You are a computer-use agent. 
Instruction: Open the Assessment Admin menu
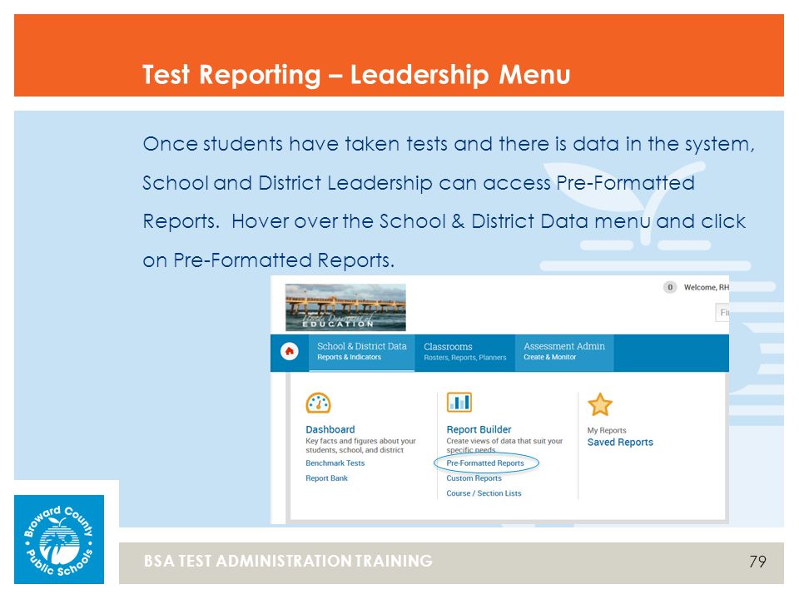[564, 351]
